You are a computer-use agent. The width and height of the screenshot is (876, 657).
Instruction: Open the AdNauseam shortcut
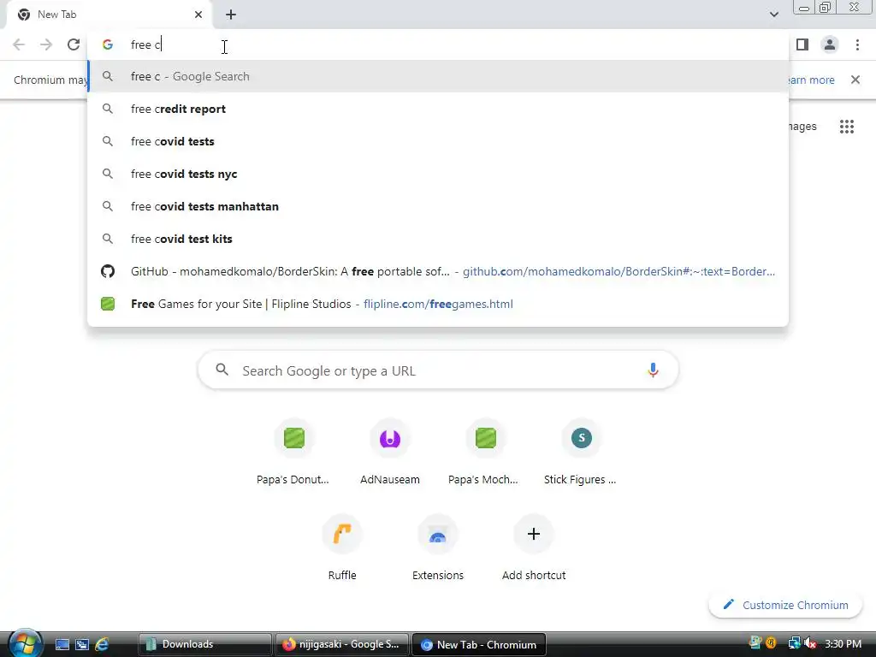390,453
